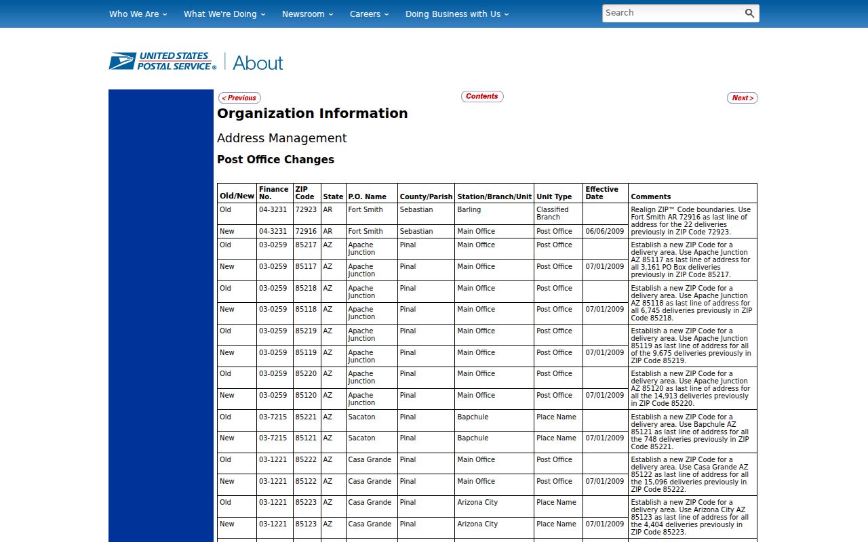Select the comment mentioning 4,404 deliveries
The image size is (868, 542).
coord(692,518)
